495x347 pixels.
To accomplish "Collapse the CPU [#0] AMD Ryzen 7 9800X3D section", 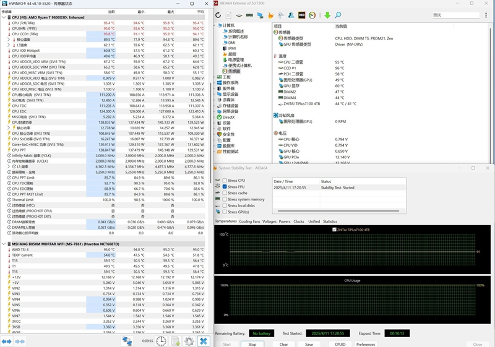I will (x=4, y=17).
